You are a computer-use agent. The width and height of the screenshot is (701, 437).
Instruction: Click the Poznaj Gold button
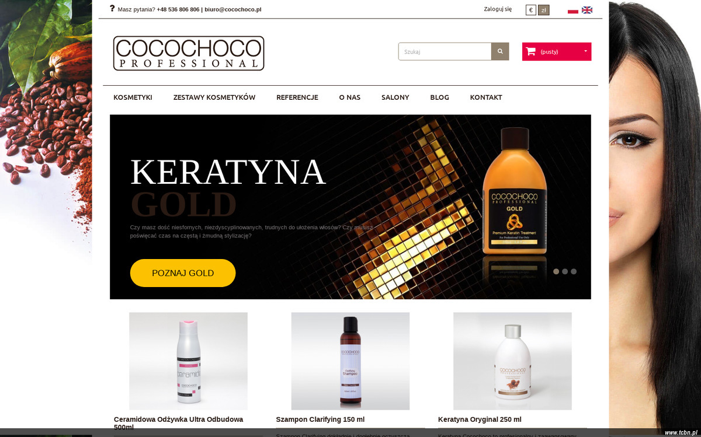pos(183,273)
